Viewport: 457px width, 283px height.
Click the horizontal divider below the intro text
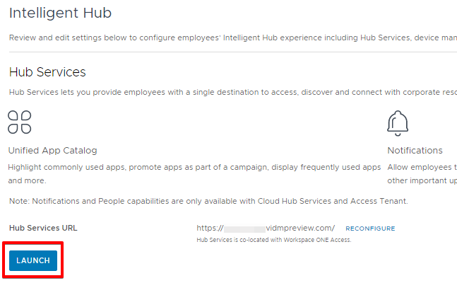click(233, 52)
